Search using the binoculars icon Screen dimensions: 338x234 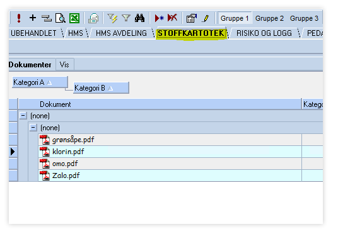click(x=140, y=18)
